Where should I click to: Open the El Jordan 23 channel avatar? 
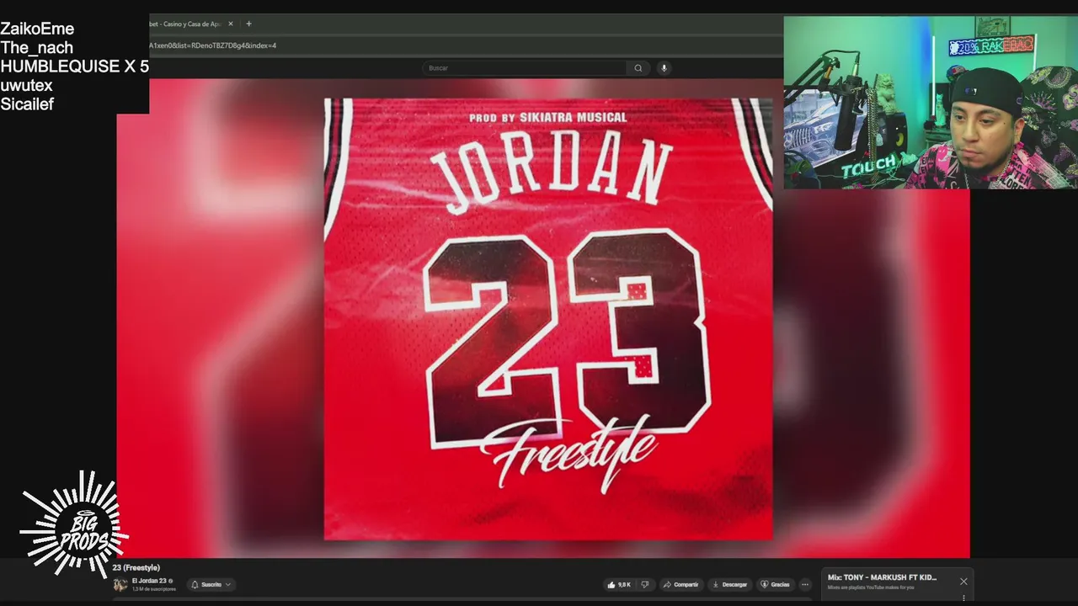coord(120,584)
